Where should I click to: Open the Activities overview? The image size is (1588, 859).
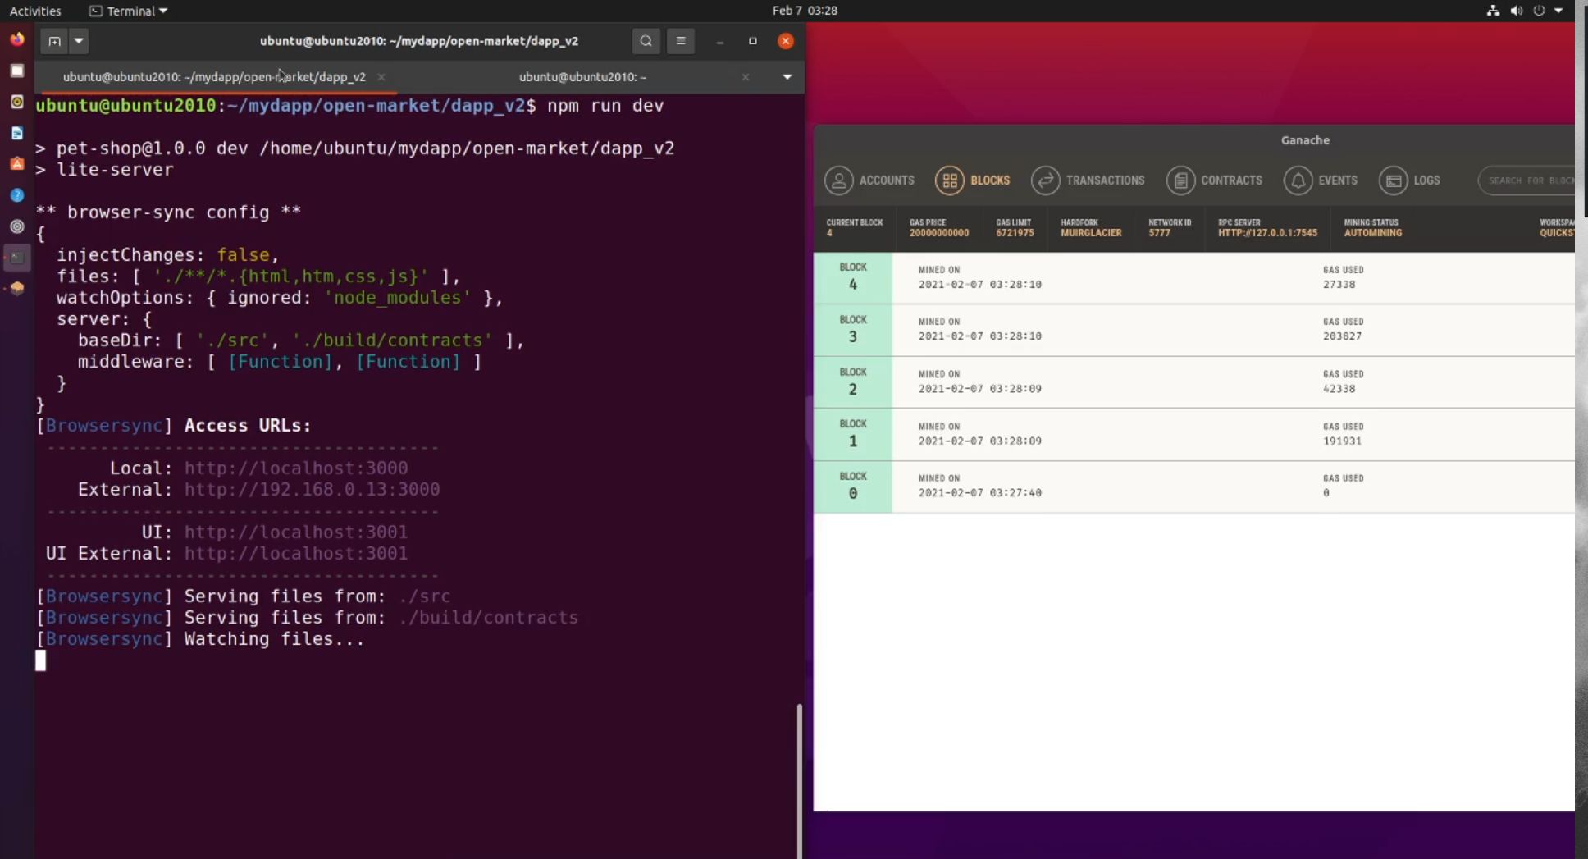click(x=35, y=11)
